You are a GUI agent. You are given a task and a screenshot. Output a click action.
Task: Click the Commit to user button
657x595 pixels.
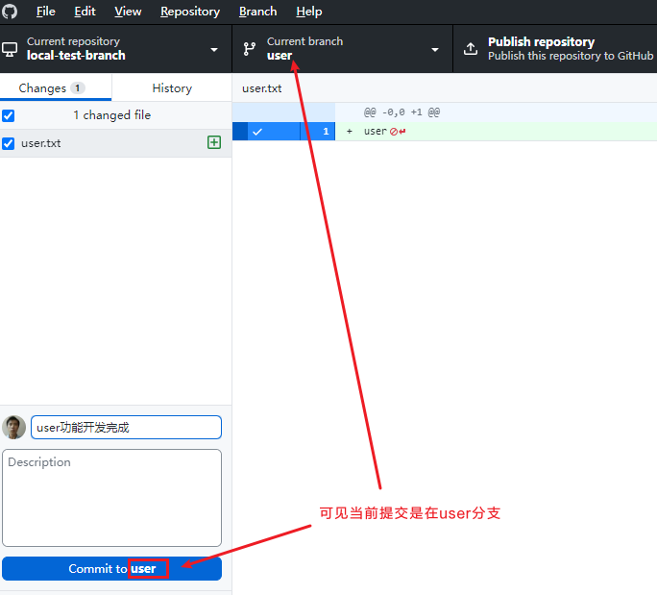[111, 569]
